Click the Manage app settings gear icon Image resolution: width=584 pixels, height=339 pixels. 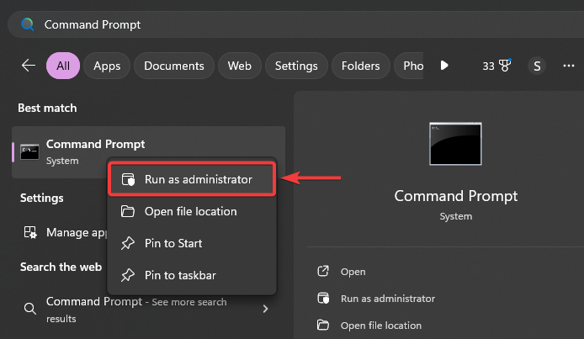29,232
